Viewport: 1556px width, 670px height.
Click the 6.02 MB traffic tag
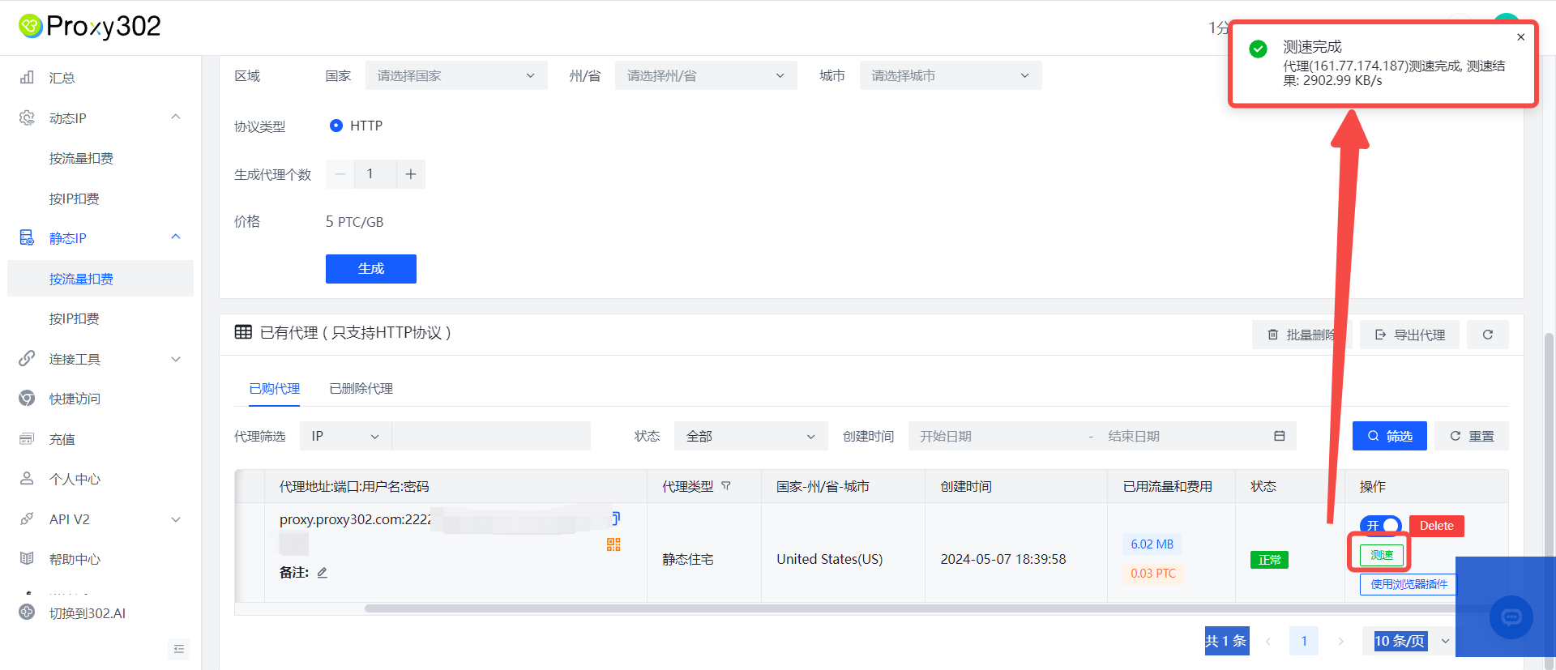coord(1152,544)
